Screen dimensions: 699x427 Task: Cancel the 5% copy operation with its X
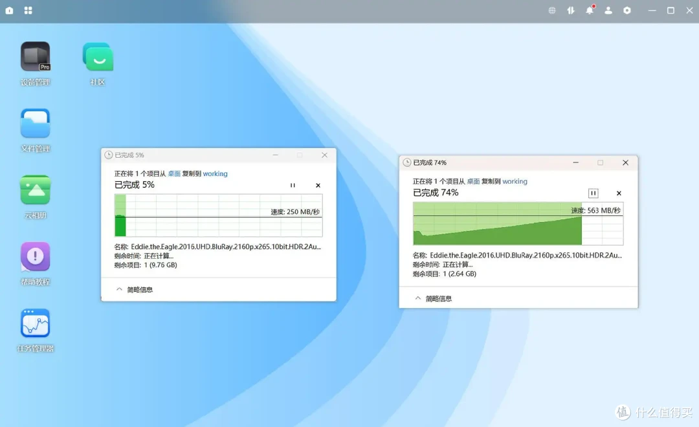[318, 186]
